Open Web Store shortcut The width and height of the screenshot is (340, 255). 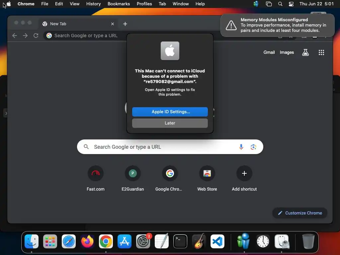click(x=207, y=178)
